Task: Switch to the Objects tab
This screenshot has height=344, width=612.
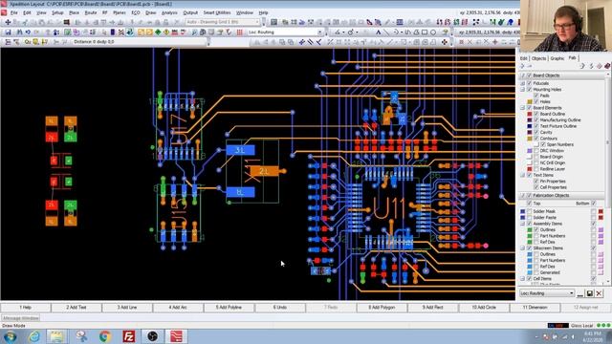Action: pyautogui.click(x=538, y=58)
